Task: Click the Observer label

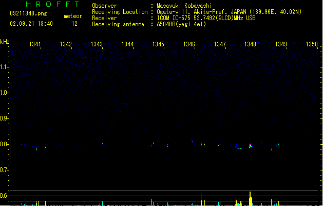Action: (104, 6)
